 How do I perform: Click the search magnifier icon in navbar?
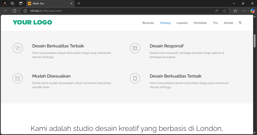click(240, 23)
